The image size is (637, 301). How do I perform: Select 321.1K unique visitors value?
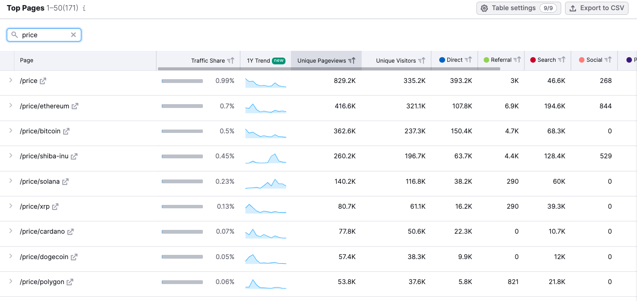(x=416, y=106)
